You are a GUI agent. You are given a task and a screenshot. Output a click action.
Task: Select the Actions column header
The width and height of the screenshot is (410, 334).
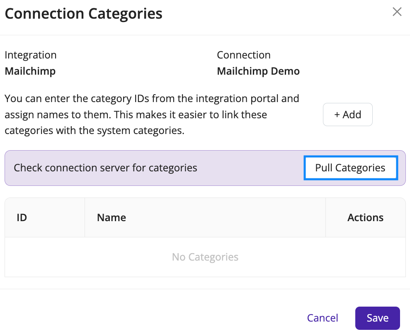(365, 217)
